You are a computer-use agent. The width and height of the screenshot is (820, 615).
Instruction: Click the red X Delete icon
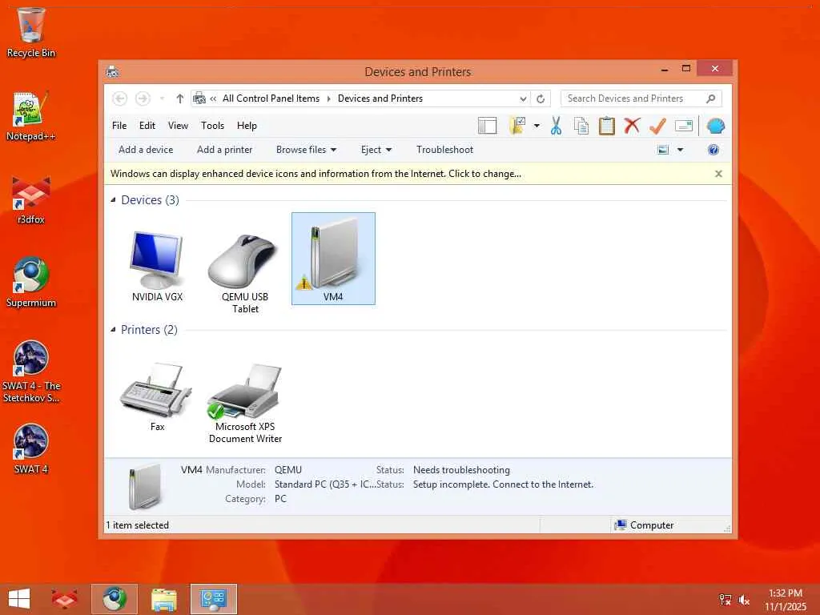point(633,126)
